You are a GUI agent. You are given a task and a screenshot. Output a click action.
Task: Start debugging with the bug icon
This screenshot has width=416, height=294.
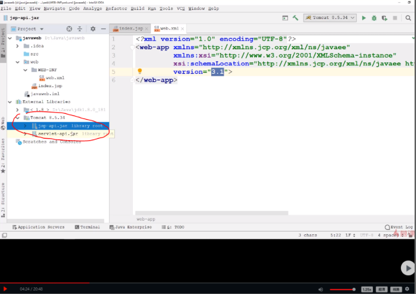[x=374, y=18]
